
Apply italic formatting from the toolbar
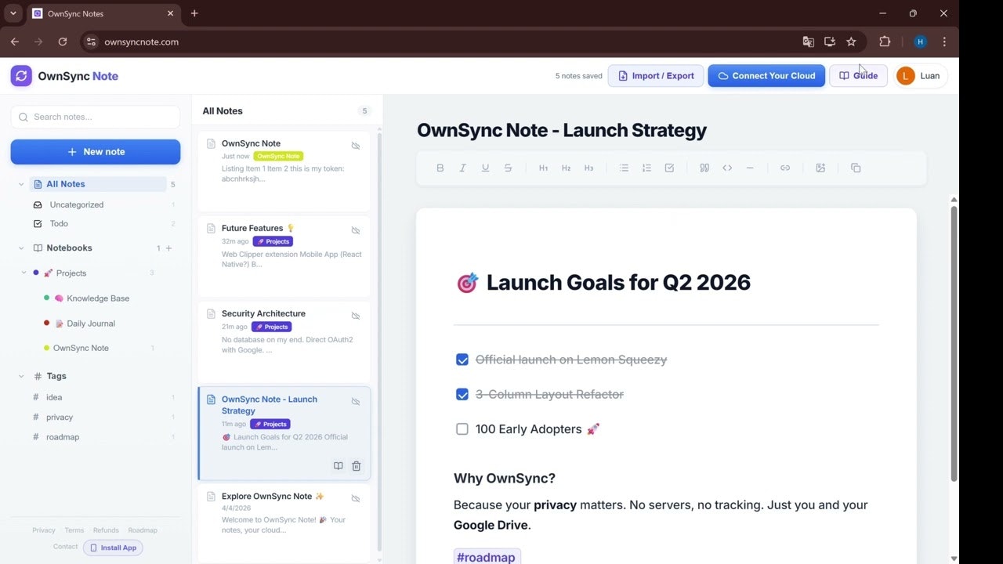pyautogui.click(x=462, y=168)
